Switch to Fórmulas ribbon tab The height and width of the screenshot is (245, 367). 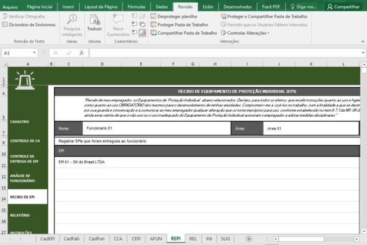(x=136, y=7)
